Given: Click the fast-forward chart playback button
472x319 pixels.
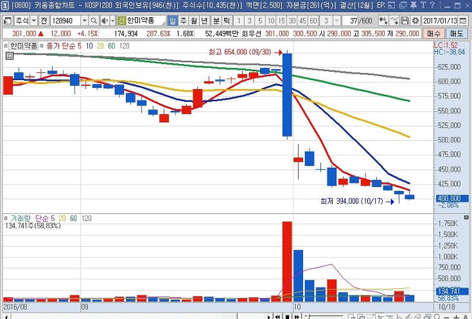Looking at the screenshot, I should (x=297, y=316).
